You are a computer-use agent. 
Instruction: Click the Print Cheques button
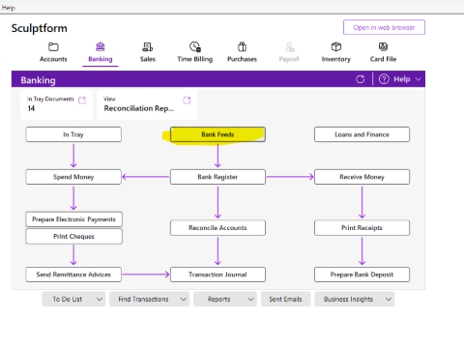73,237
